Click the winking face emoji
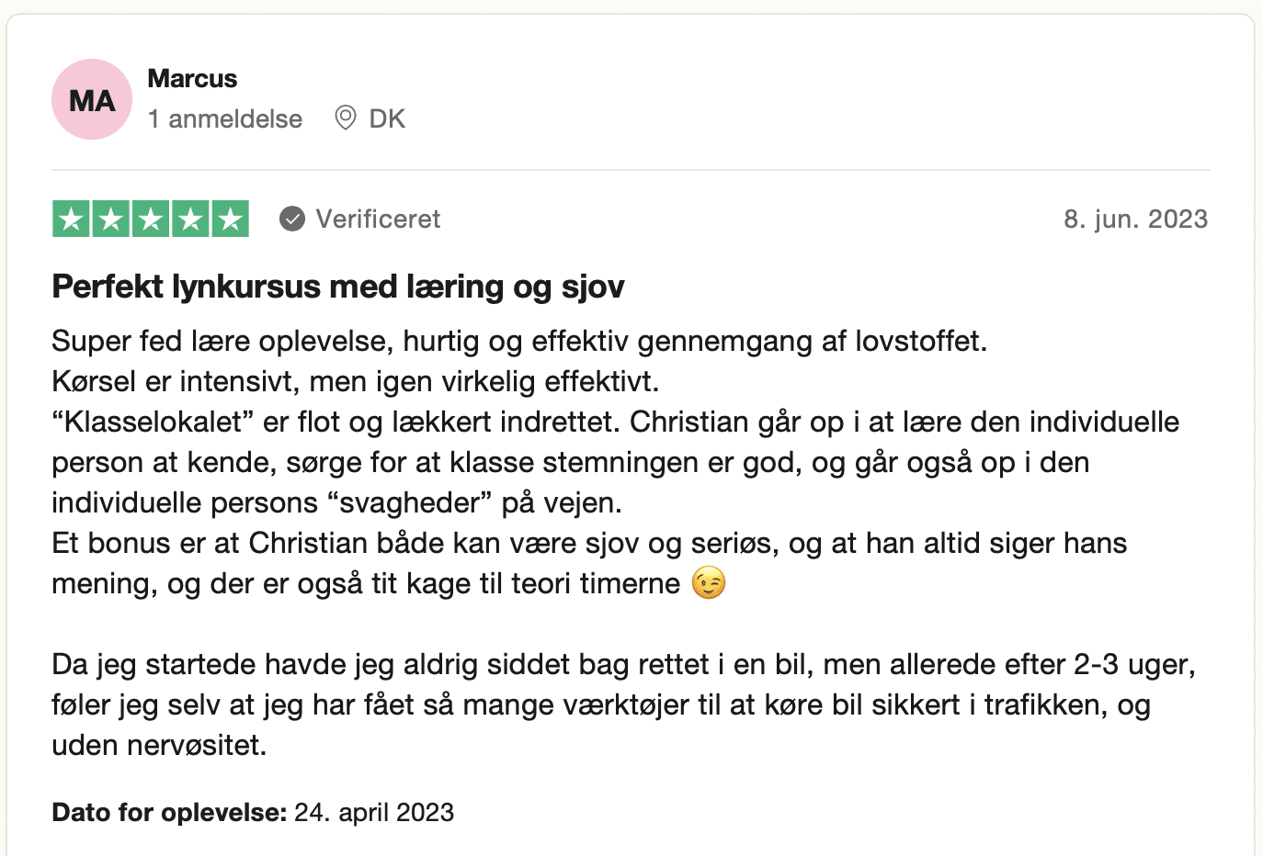The image size is (1263, 856). click(709, 583)
